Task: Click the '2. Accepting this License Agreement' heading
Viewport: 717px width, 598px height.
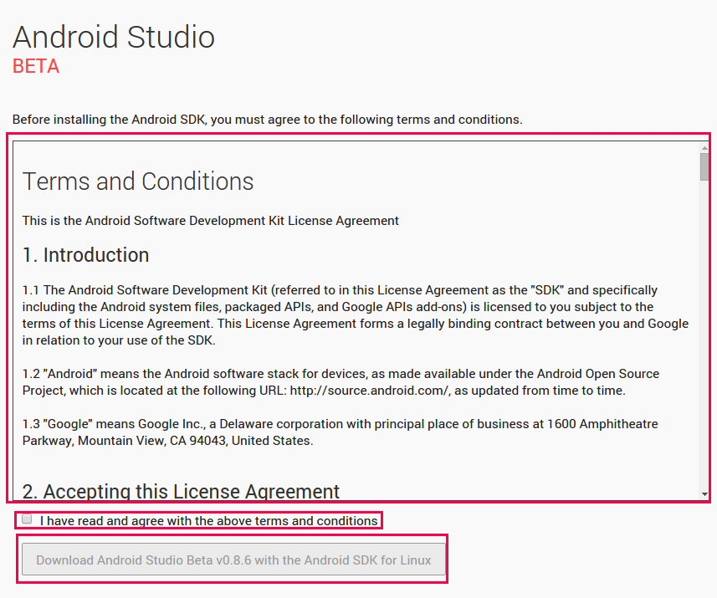Action: [x=181, y=492]
